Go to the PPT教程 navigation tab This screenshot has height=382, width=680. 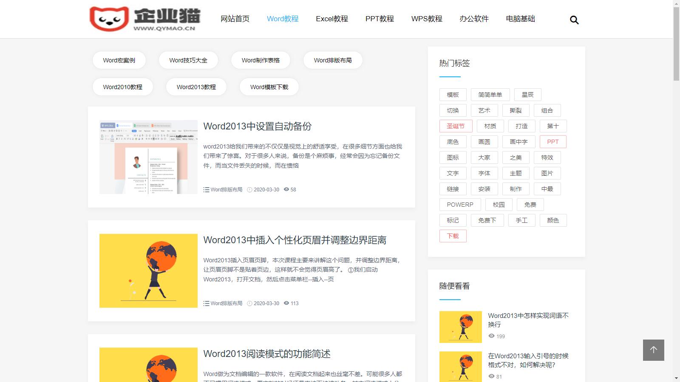380,19
